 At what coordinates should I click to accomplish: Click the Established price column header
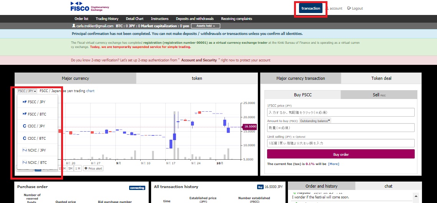point(203,200)
